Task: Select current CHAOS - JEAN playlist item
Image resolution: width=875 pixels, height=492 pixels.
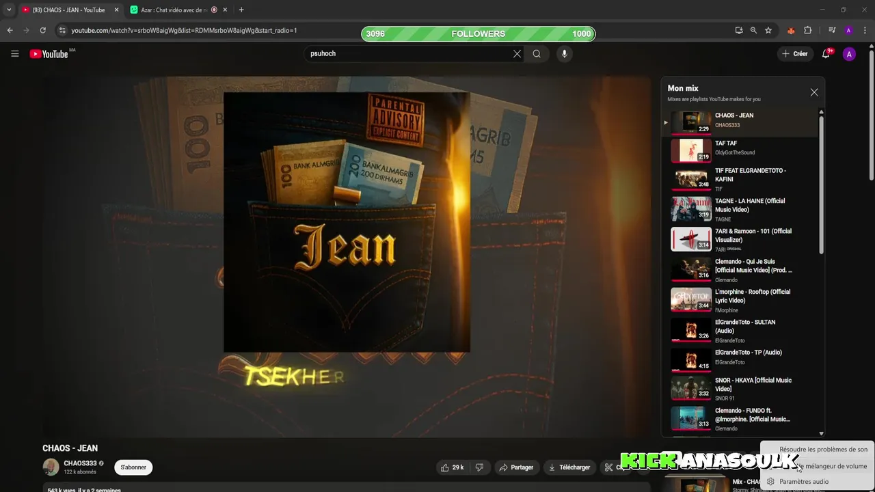Action: pos(741,122)
